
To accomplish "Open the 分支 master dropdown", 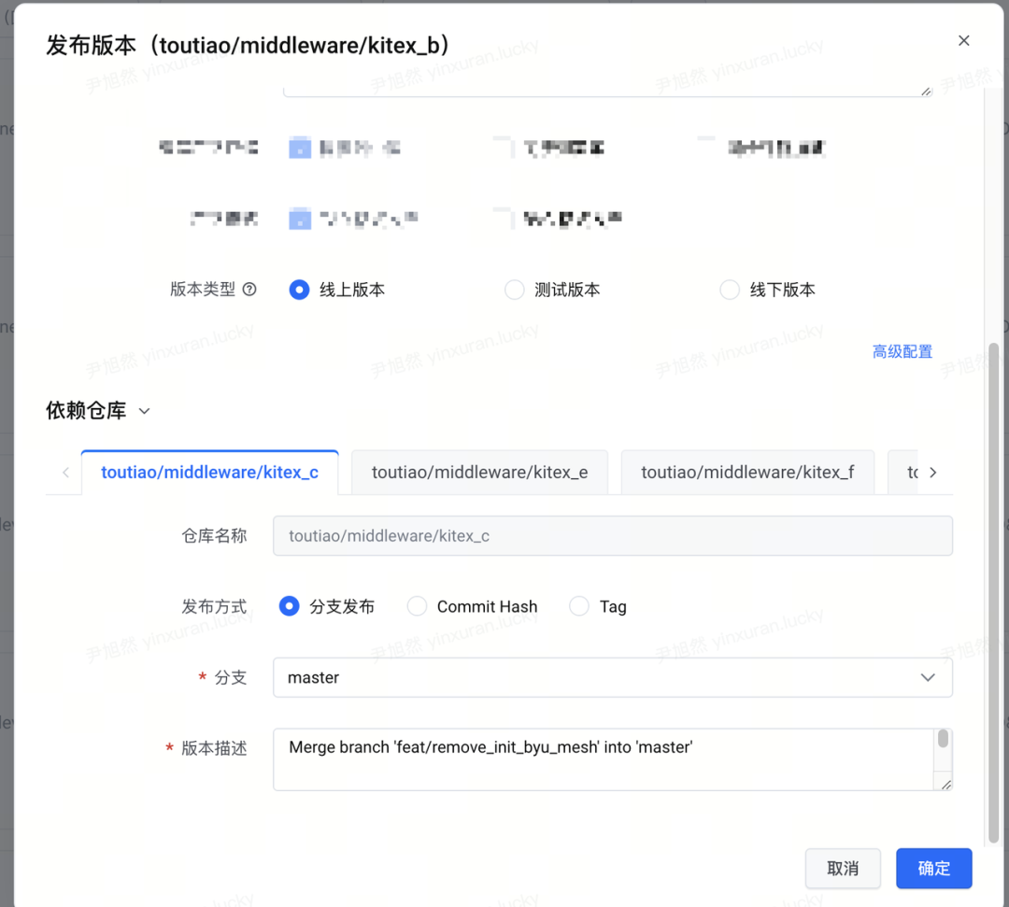I will tap(613, 677).
